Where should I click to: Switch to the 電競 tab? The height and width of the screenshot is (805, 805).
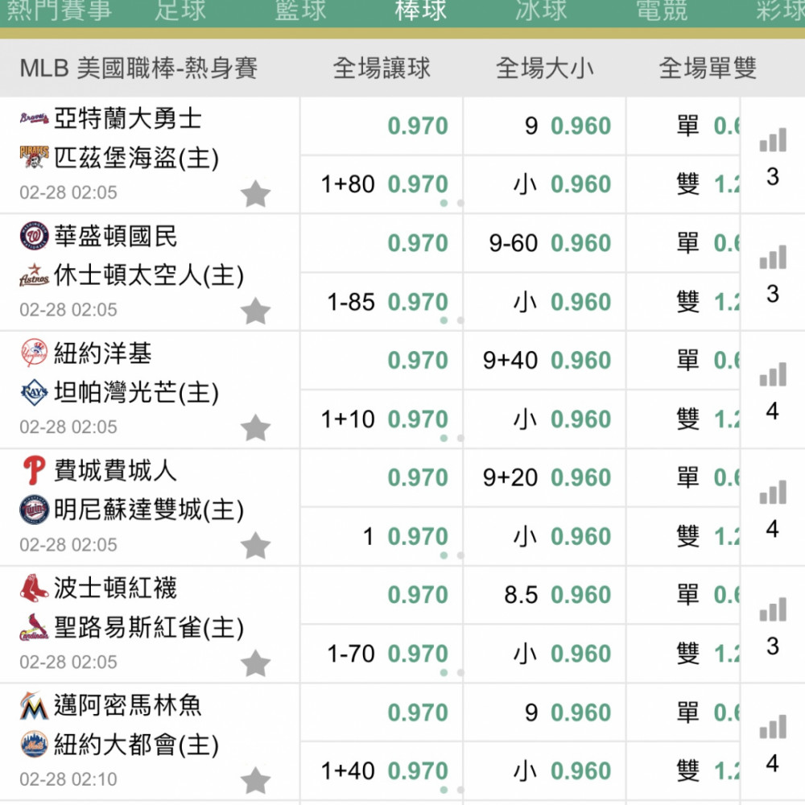[661, 10]
